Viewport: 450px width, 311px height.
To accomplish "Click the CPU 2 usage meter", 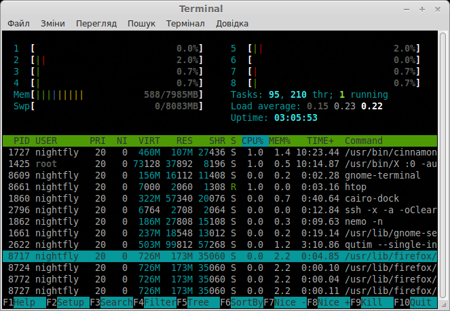I will point(108,60).
